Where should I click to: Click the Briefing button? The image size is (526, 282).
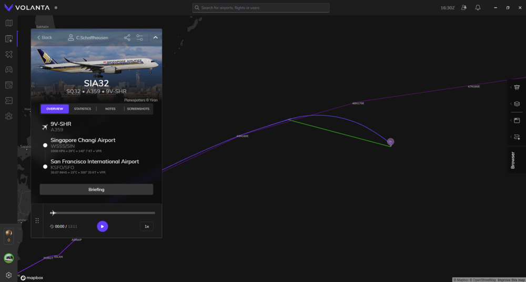pos(96,189)
